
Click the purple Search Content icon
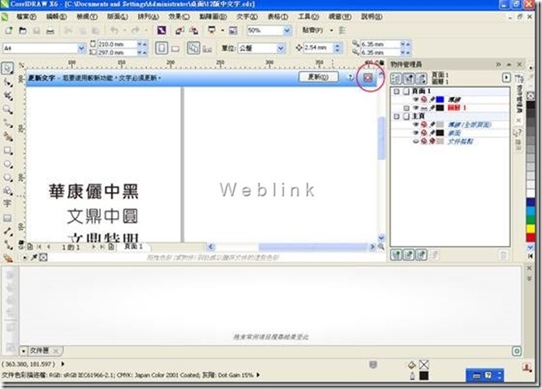(161, 30)
